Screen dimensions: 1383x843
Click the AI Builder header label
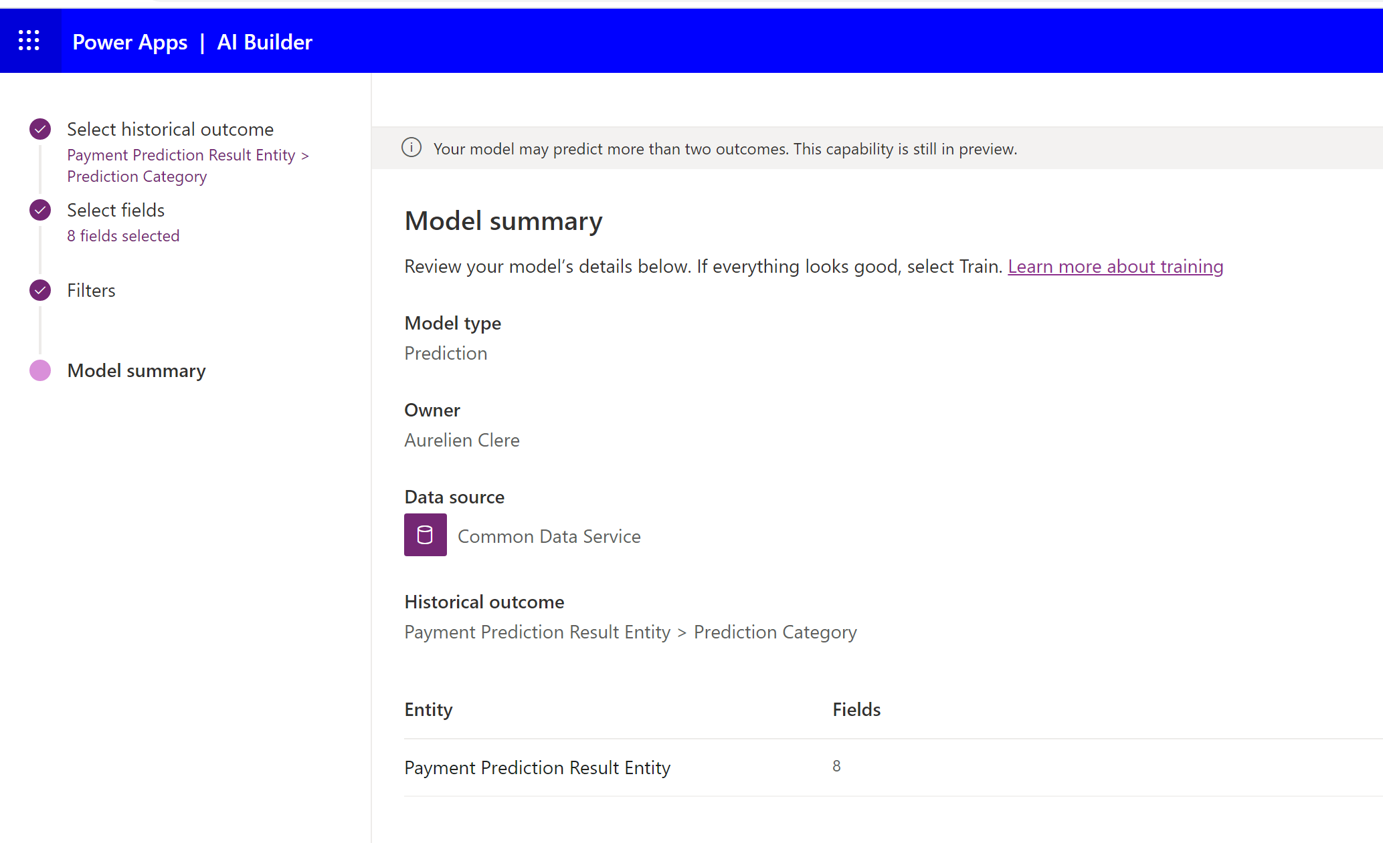coord(265,42)
